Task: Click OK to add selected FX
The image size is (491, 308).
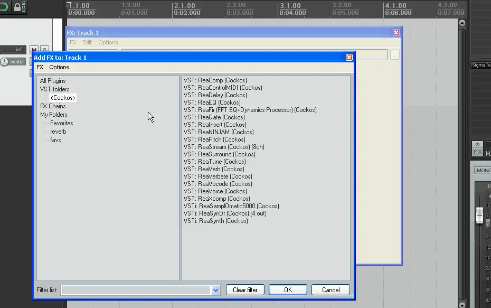Action: point(288,290)
